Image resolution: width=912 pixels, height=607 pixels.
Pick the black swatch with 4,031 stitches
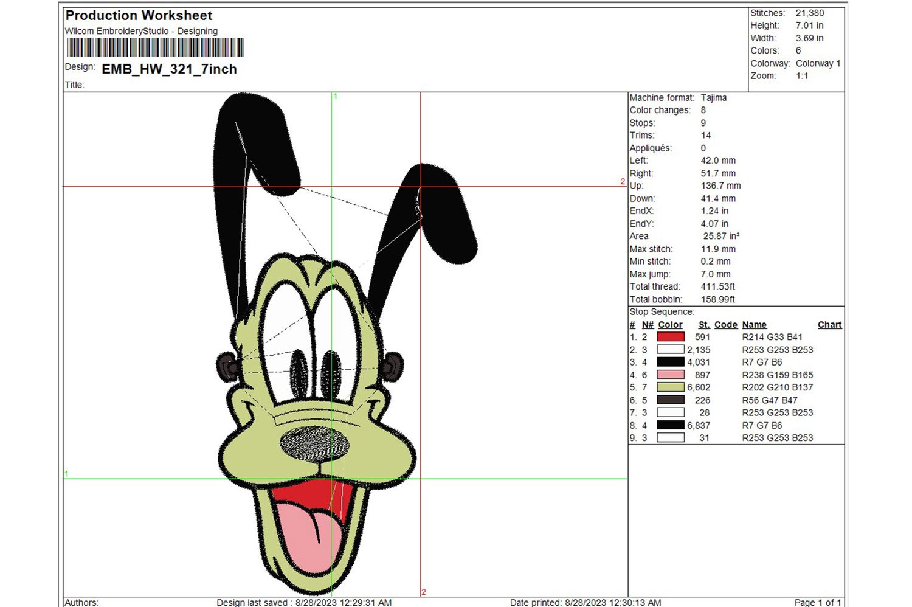tap(671, 362)
